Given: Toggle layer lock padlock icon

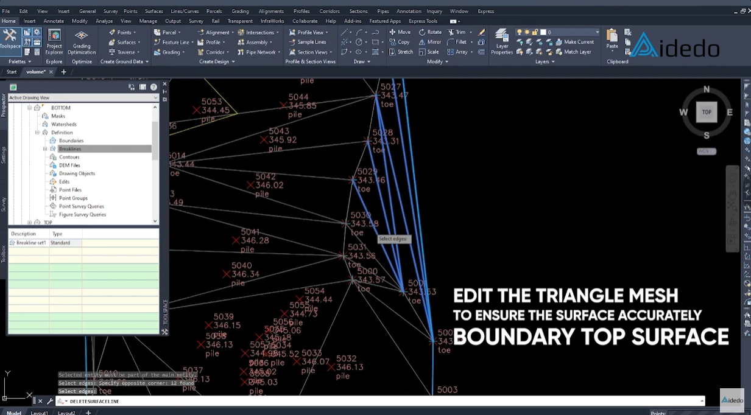Looking at the screenshot, I should [534, 32].
